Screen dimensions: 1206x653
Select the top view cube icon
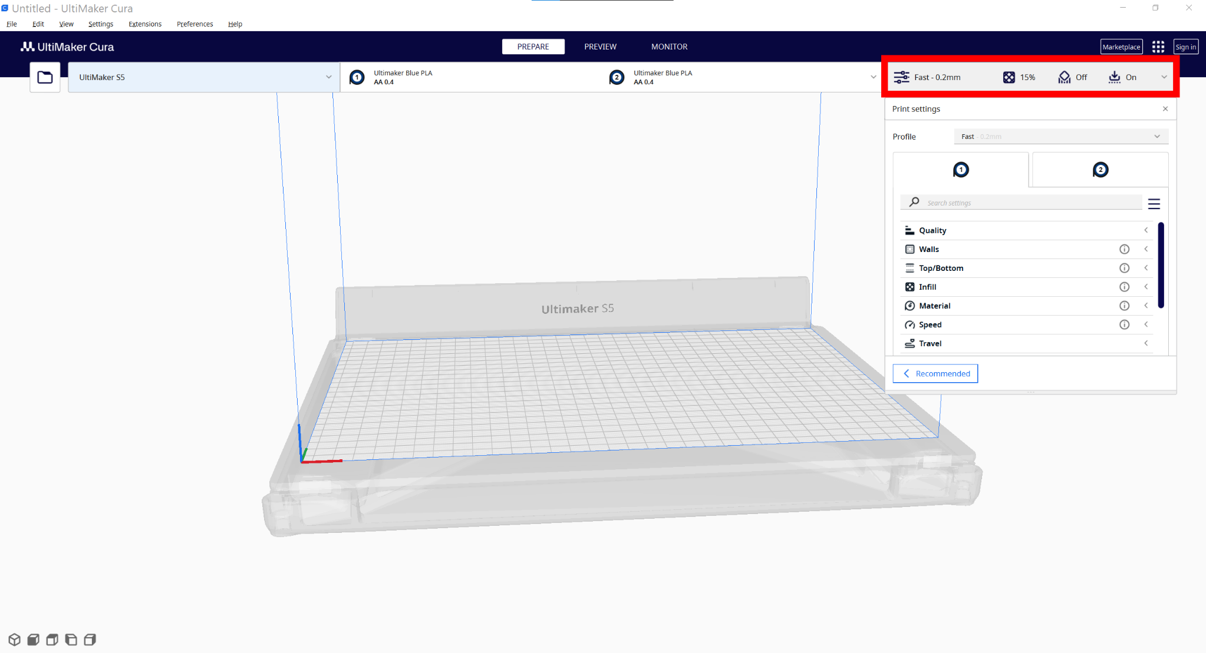pos(52,639)
